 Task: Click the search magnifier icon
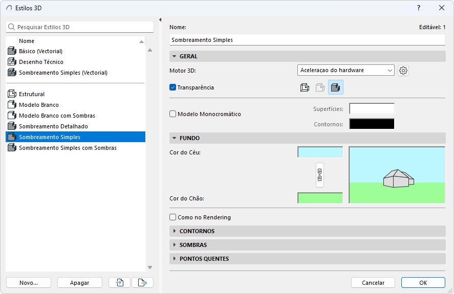[11, 27]
